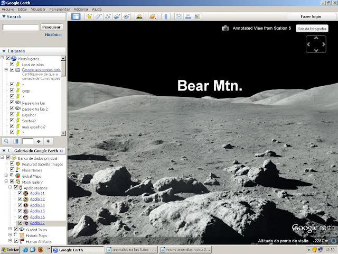Screen dimensions: 338x254
Task: Click the Apollo 11 mission patch icon
Action: [26, 193]
